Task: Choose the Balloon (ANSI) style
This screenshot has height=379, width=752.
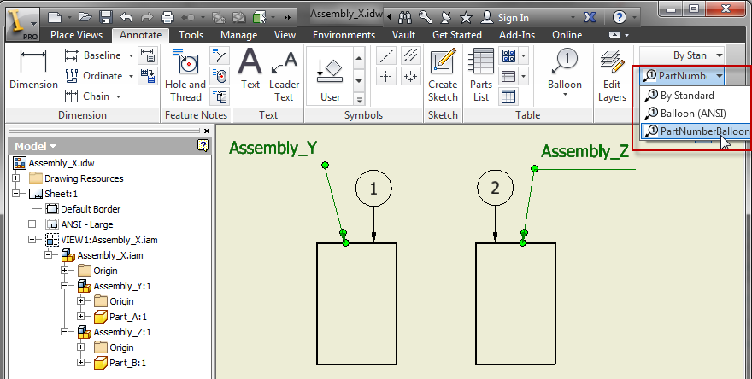Action: point(695,114)
